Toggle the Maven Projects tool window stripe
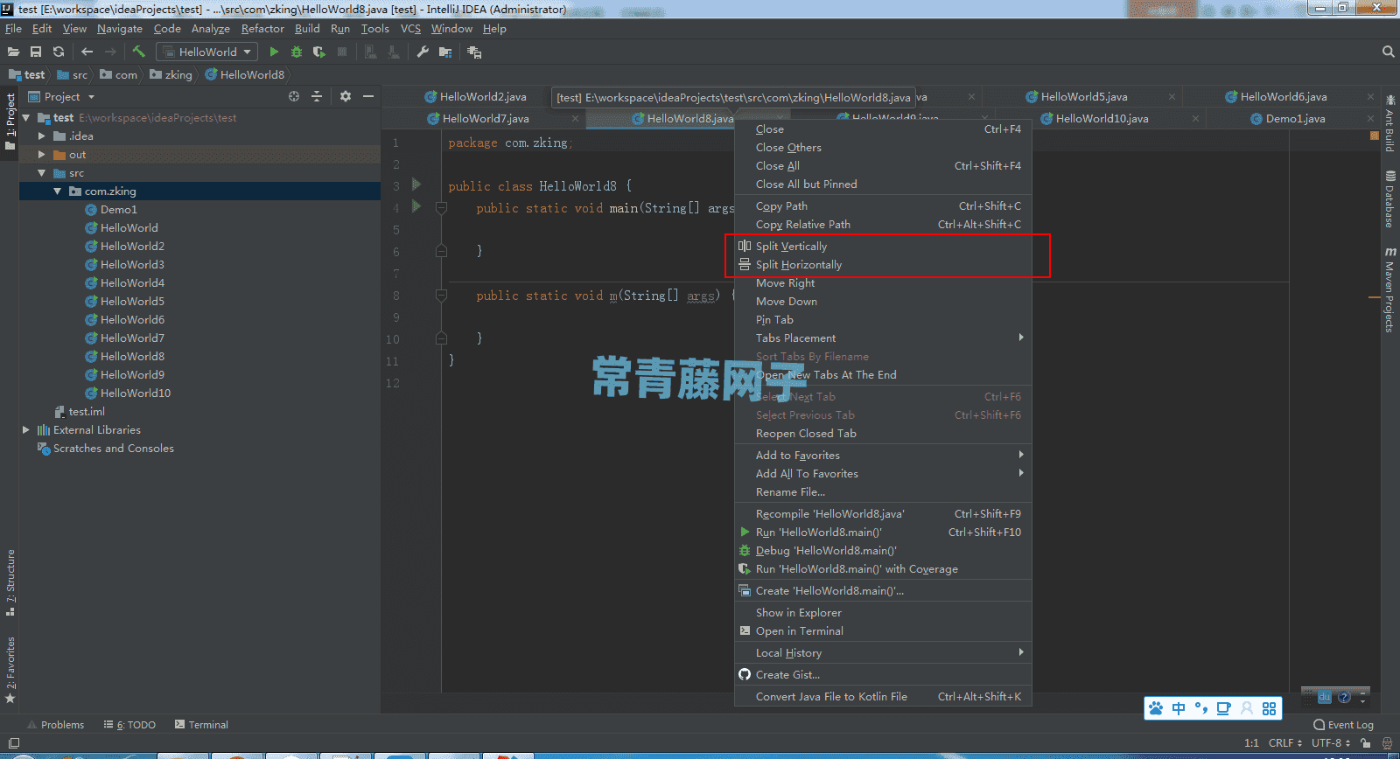The image size is (1400, 759). click(1389, 290)
